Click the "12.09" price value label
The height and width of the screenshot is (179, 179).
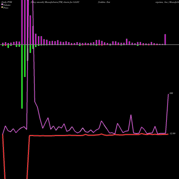click(x=173, y=134)
